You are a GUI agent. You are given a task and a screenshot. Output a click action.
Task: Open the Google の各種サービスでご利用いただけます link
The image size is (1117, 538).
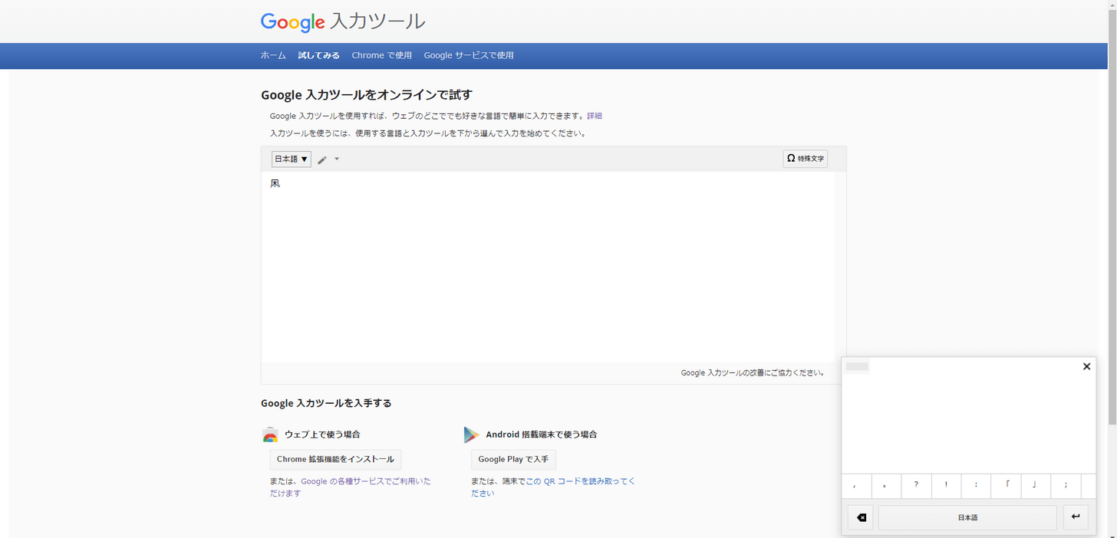(350, 487)
